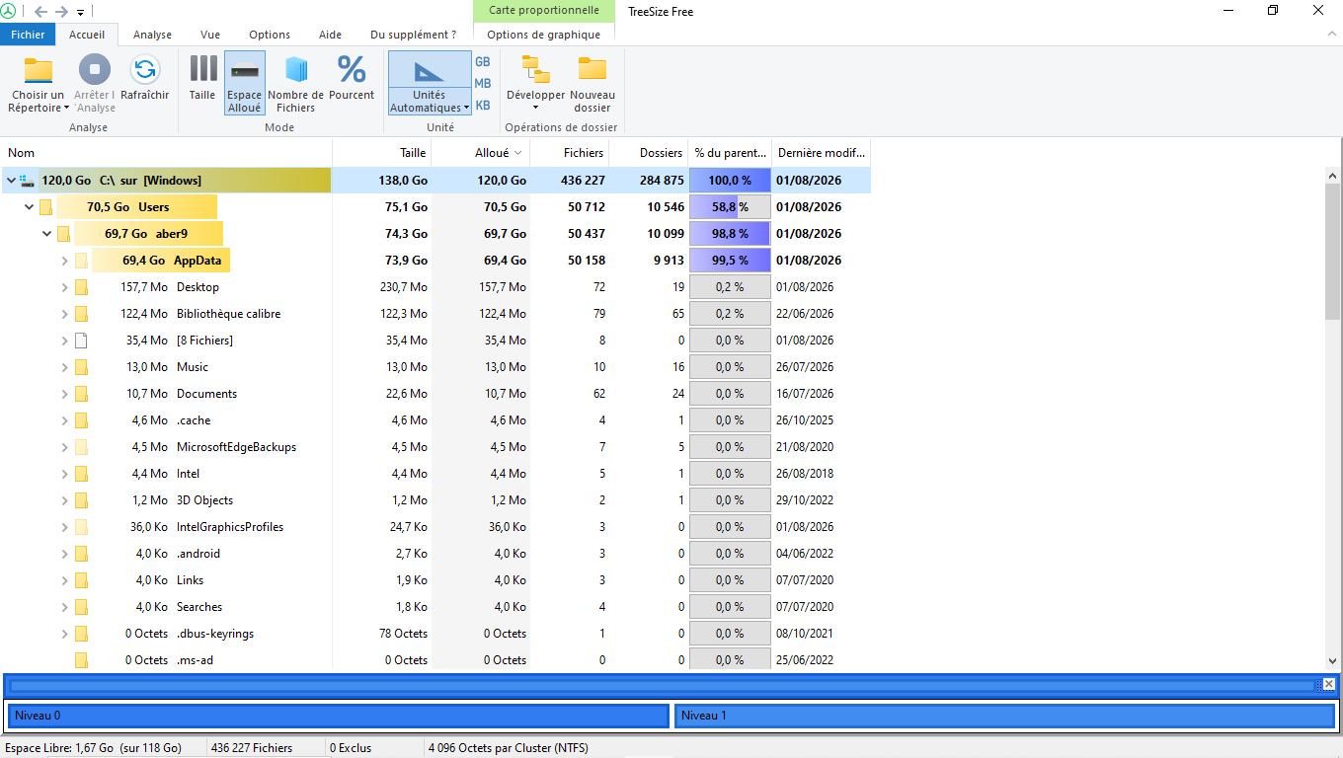Image resolution: width=1343 pixels, height=758 pixels.
Task: Select the 3D Objects folder icon
Action: coord(81,500)
